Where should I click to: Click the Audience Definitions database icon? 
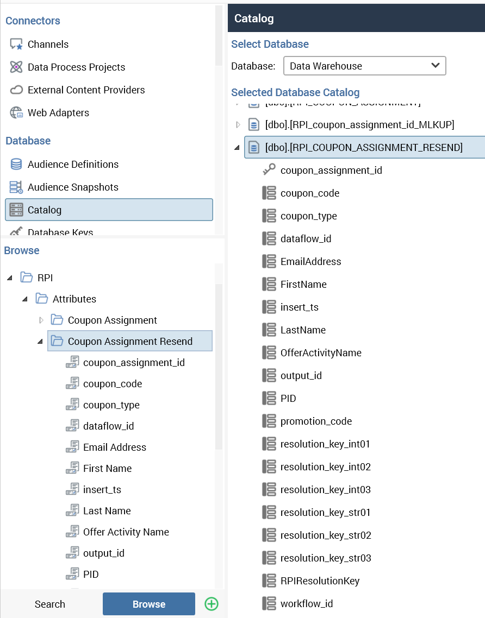(16, 164)
